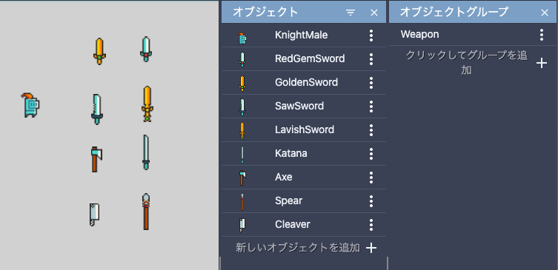Click the 新しいオブジェクトを追加 label
The width and height of the screenshot is (558, 270).
pos(297,248)
